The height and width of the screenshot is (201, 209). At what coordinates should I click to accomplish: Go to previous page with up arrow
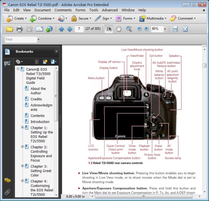click(x=62, y=29)
